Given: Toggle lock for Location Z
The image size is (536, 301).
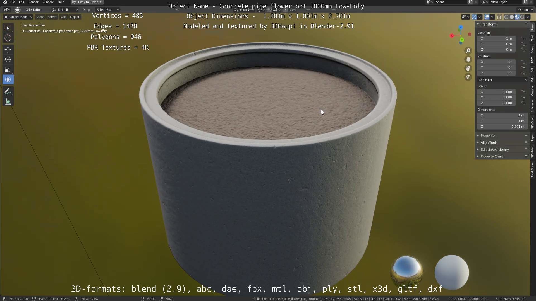Looking at the screenshot, I should point(523,50).
